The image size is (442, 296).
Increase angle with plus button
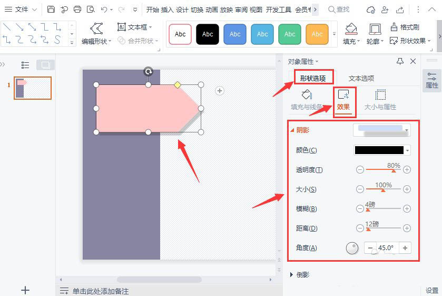[405, 248]
